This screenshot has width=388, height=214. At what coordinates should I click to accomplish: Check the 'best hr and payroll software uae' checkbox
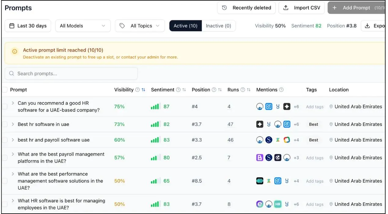(x=5, y=140)
